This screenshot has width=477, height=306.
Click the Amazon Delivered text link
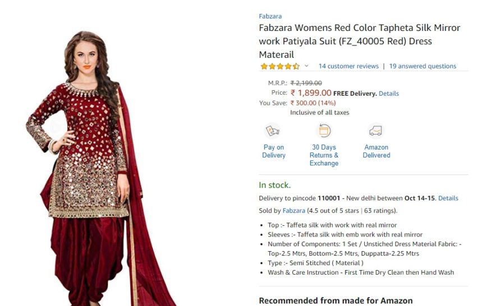click(377, 151)
